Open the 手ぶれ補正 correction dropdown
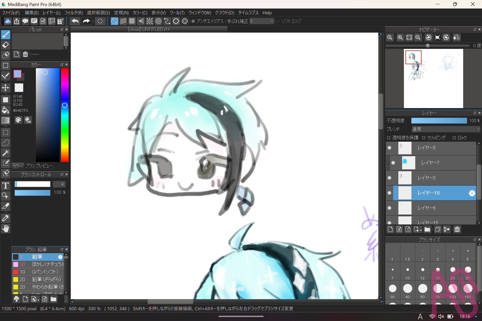 pos(272,21)
